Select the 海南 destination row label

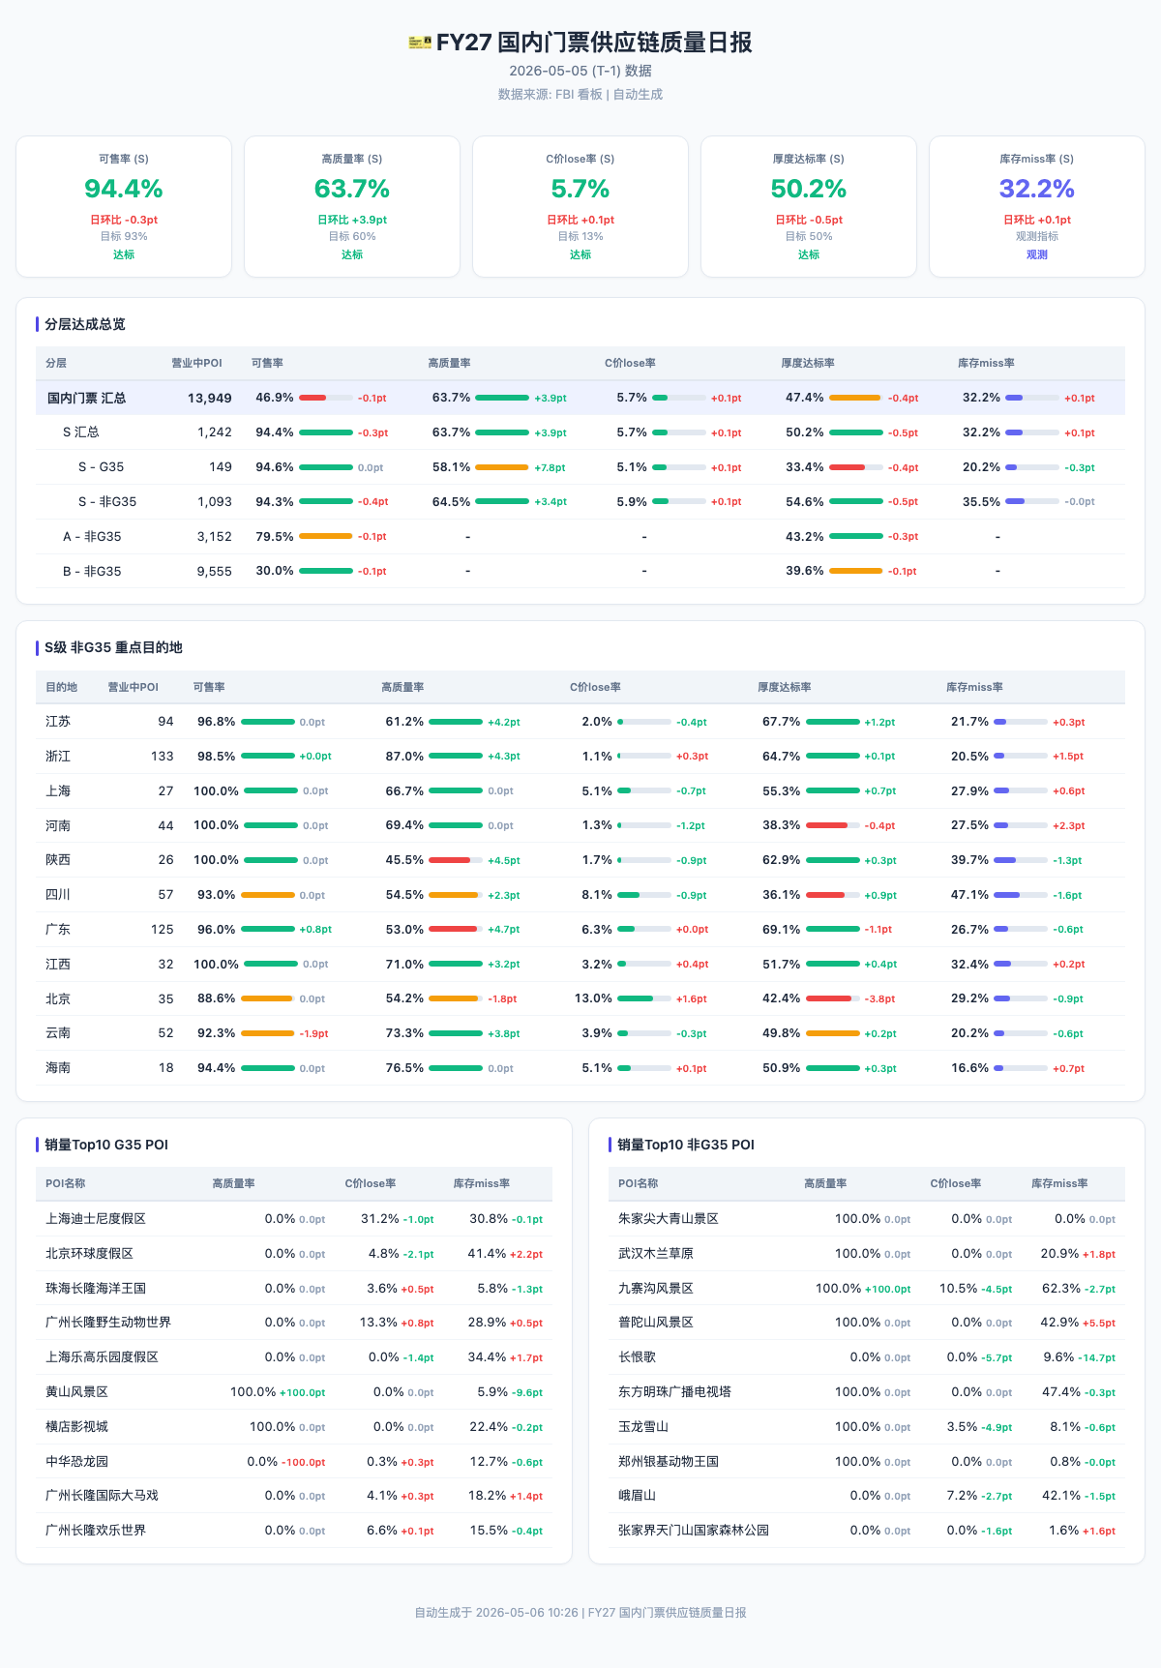point(58,1068)
